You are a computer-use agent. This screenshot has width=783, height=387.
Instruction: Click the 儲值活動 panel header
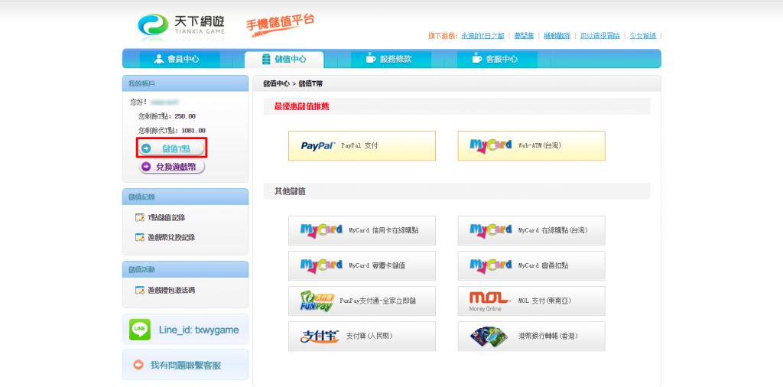pyautogui.click(x=185, y=269)
